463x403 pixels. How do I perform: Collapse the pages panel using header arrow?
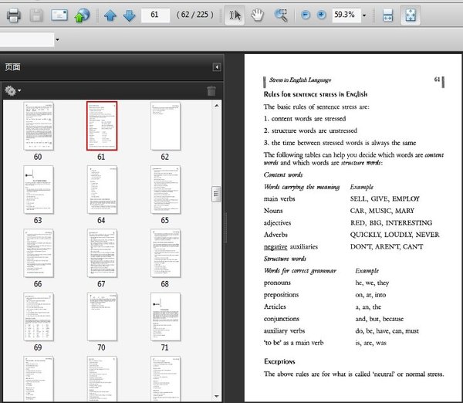[x=217, y=67]
